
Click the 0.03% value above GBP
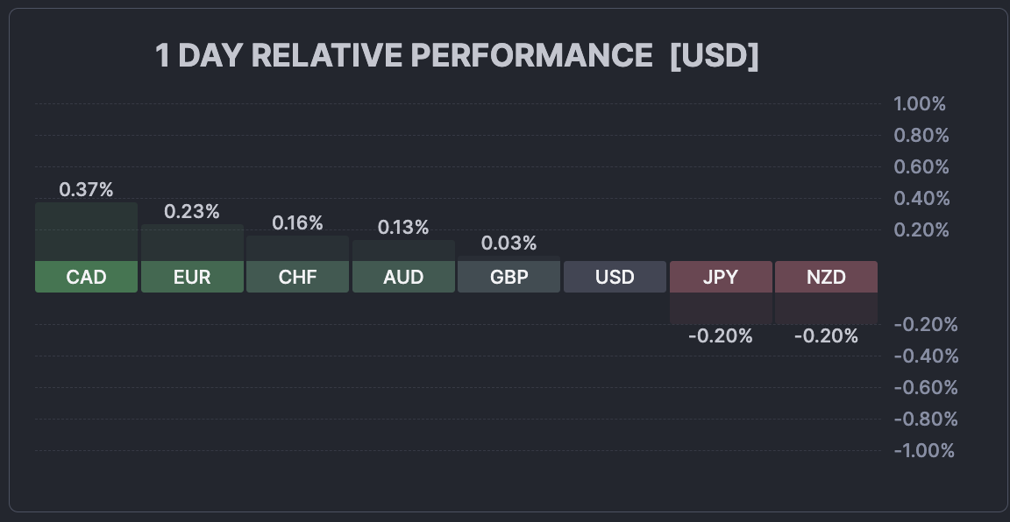(x=509, y=243)
